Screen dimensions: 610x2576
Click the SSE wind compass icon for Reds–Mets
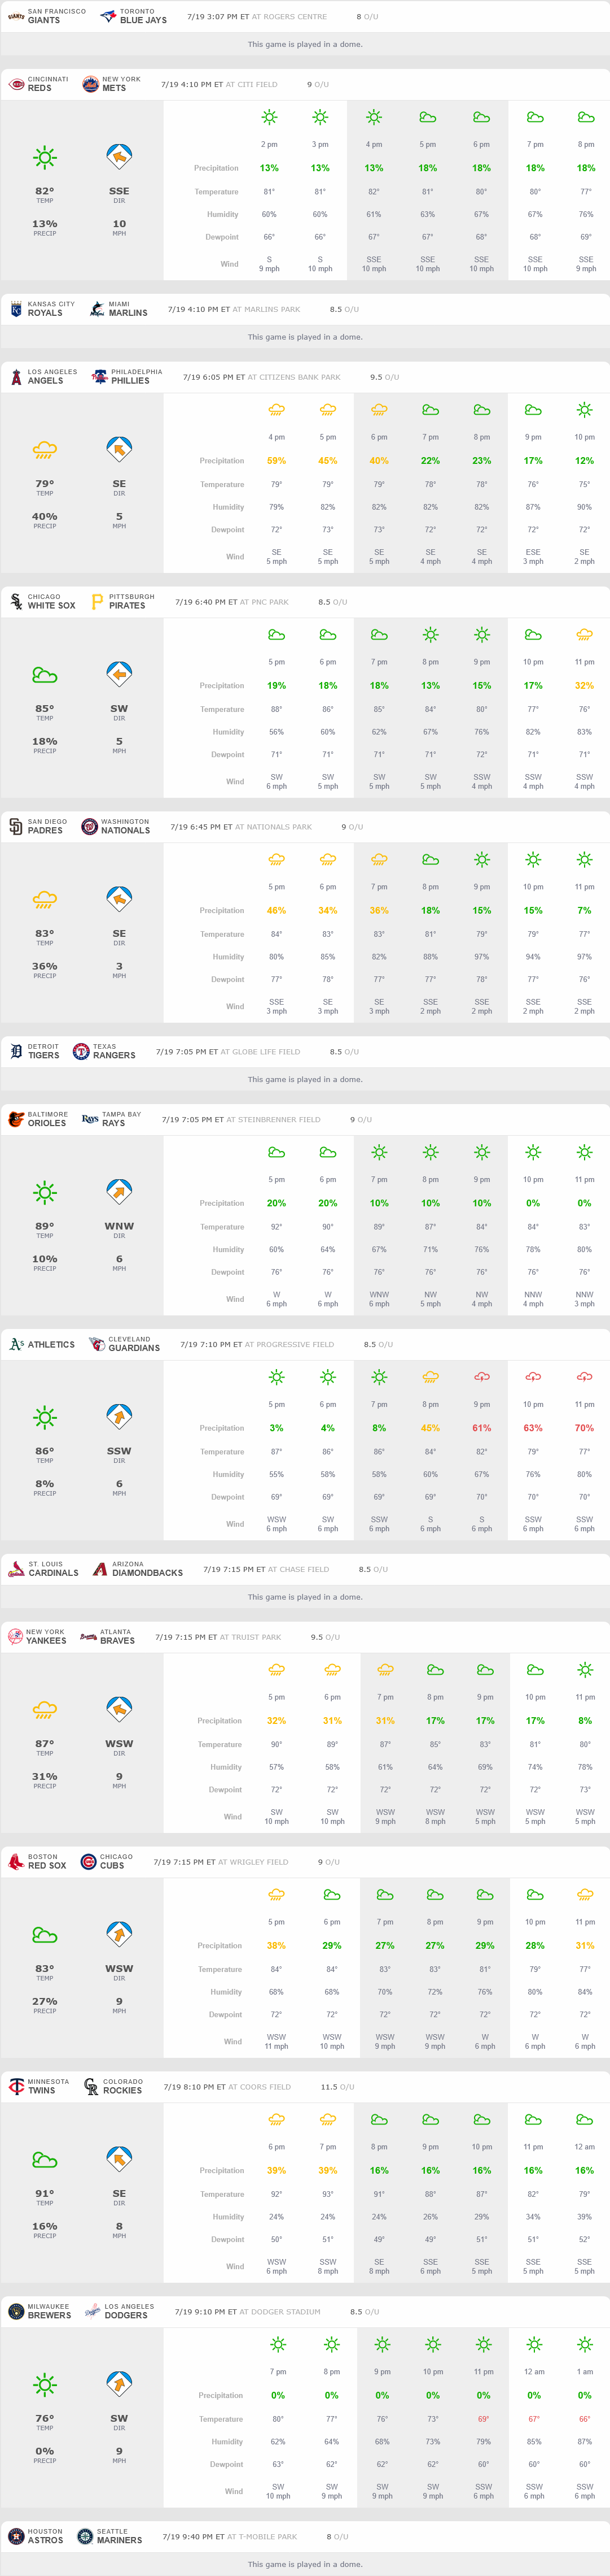(x=119, y=157)
